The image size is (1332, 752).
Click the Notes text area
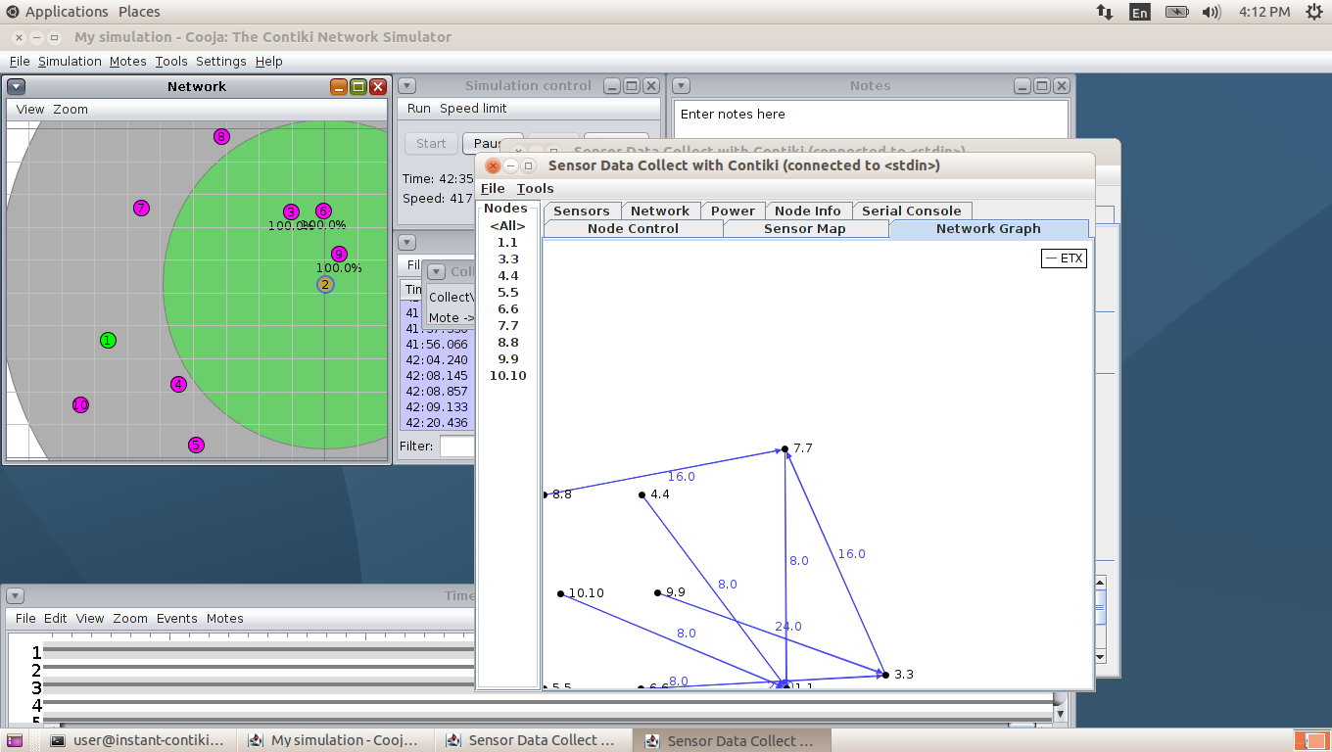(x=870, y=119)
